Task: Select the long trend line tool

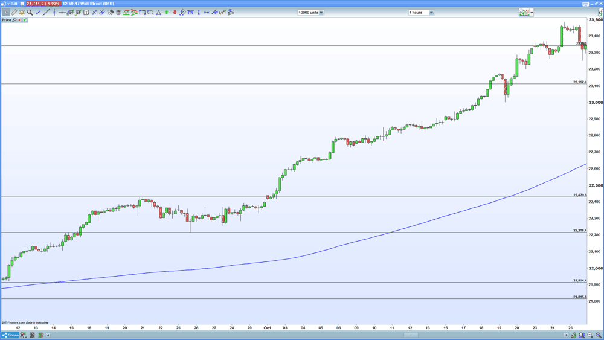Action: (x=47, y=12)
